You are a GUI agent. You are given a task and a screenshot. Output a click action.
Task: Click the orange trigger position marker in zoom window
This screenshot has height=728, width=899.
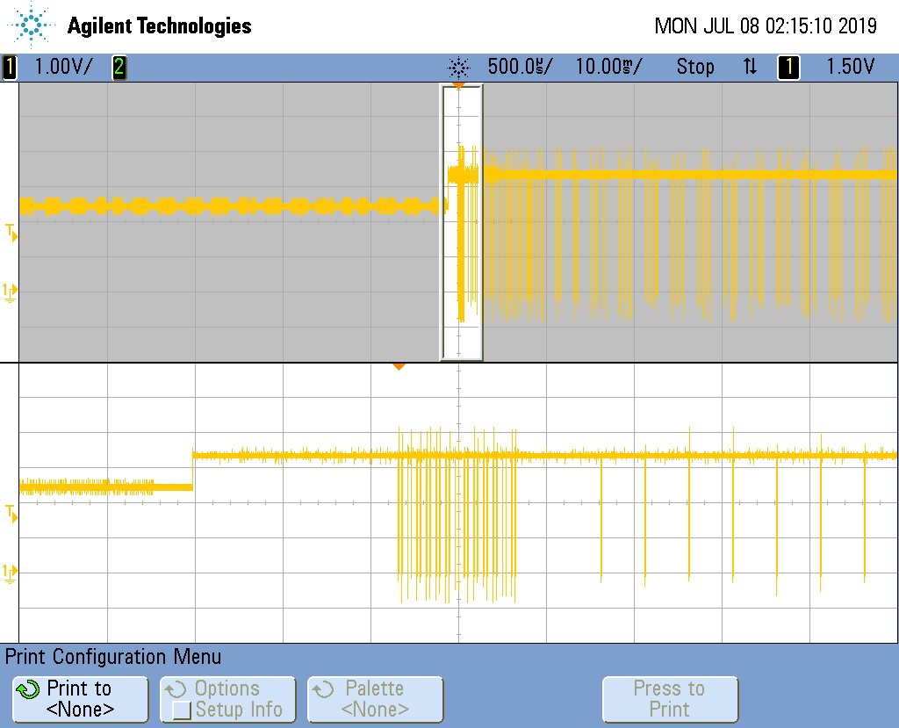click(399, 366)
